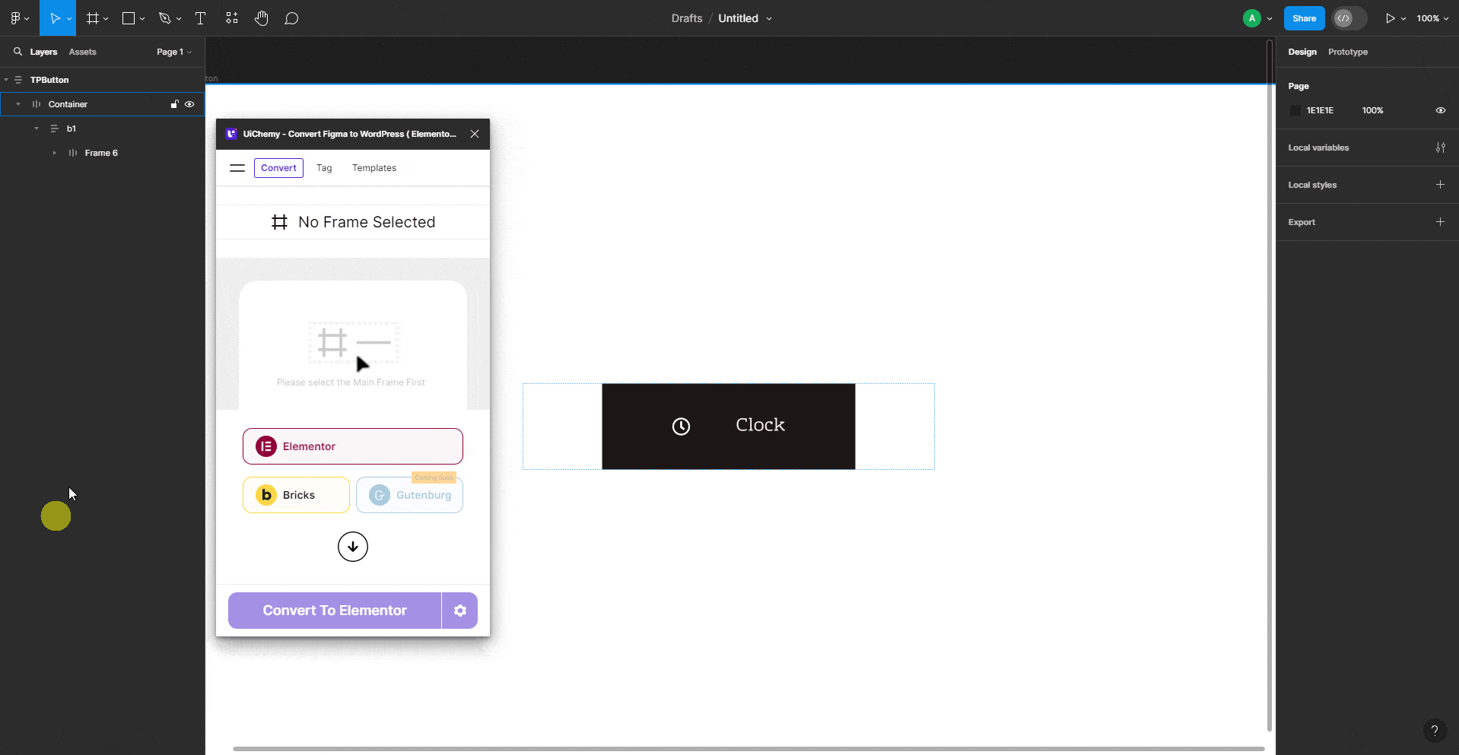1459x755 pixels.
Task: Select the Rectangle shape tool
Action: click(129, 18)
